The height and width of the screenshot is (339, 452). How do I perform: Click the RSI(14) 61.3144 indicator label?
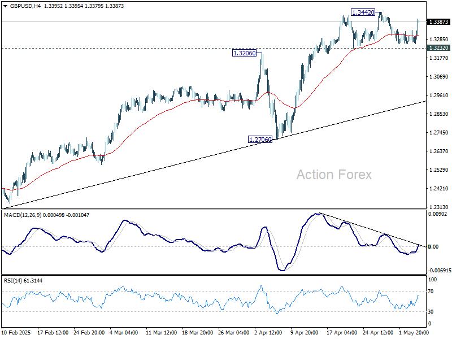click(23, 280)
